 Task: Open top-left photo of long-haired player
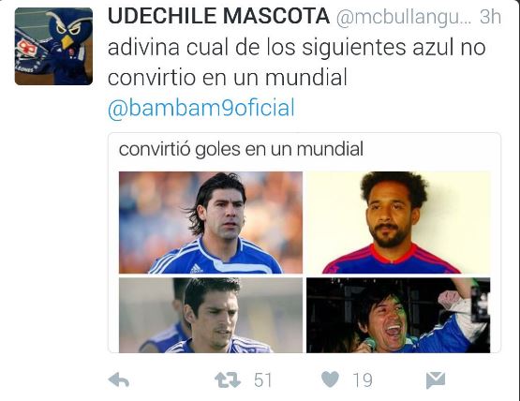tap(211, 222)
